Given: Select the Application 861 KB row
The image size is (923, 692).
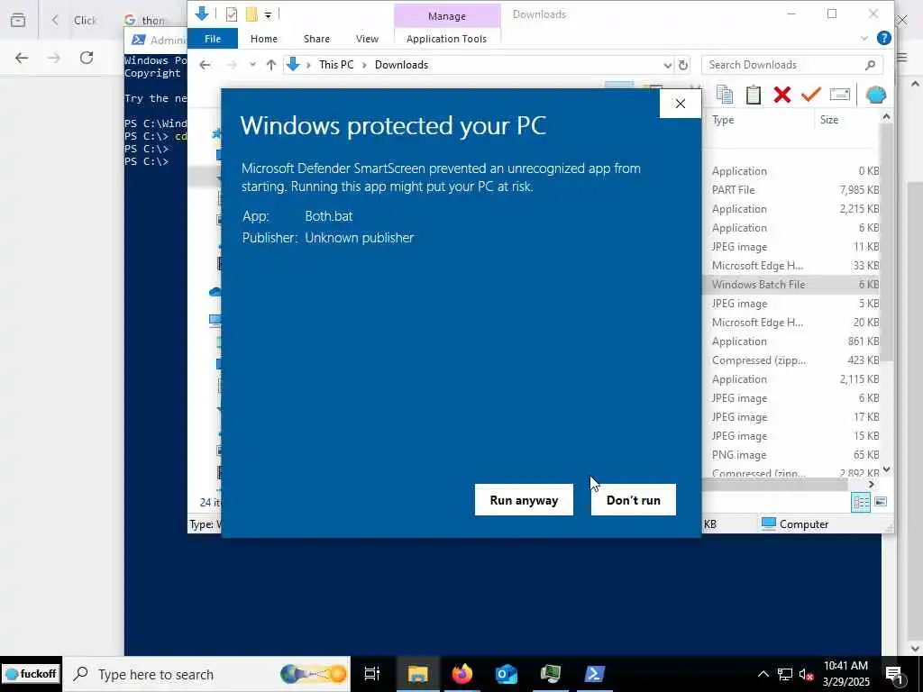Looking at the screenshot, I should (x=791, y=341).
